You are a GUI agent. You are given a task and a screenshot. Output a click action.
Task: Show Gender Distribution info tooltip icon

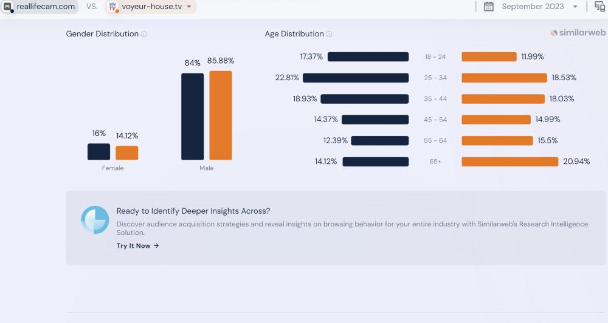144,35
